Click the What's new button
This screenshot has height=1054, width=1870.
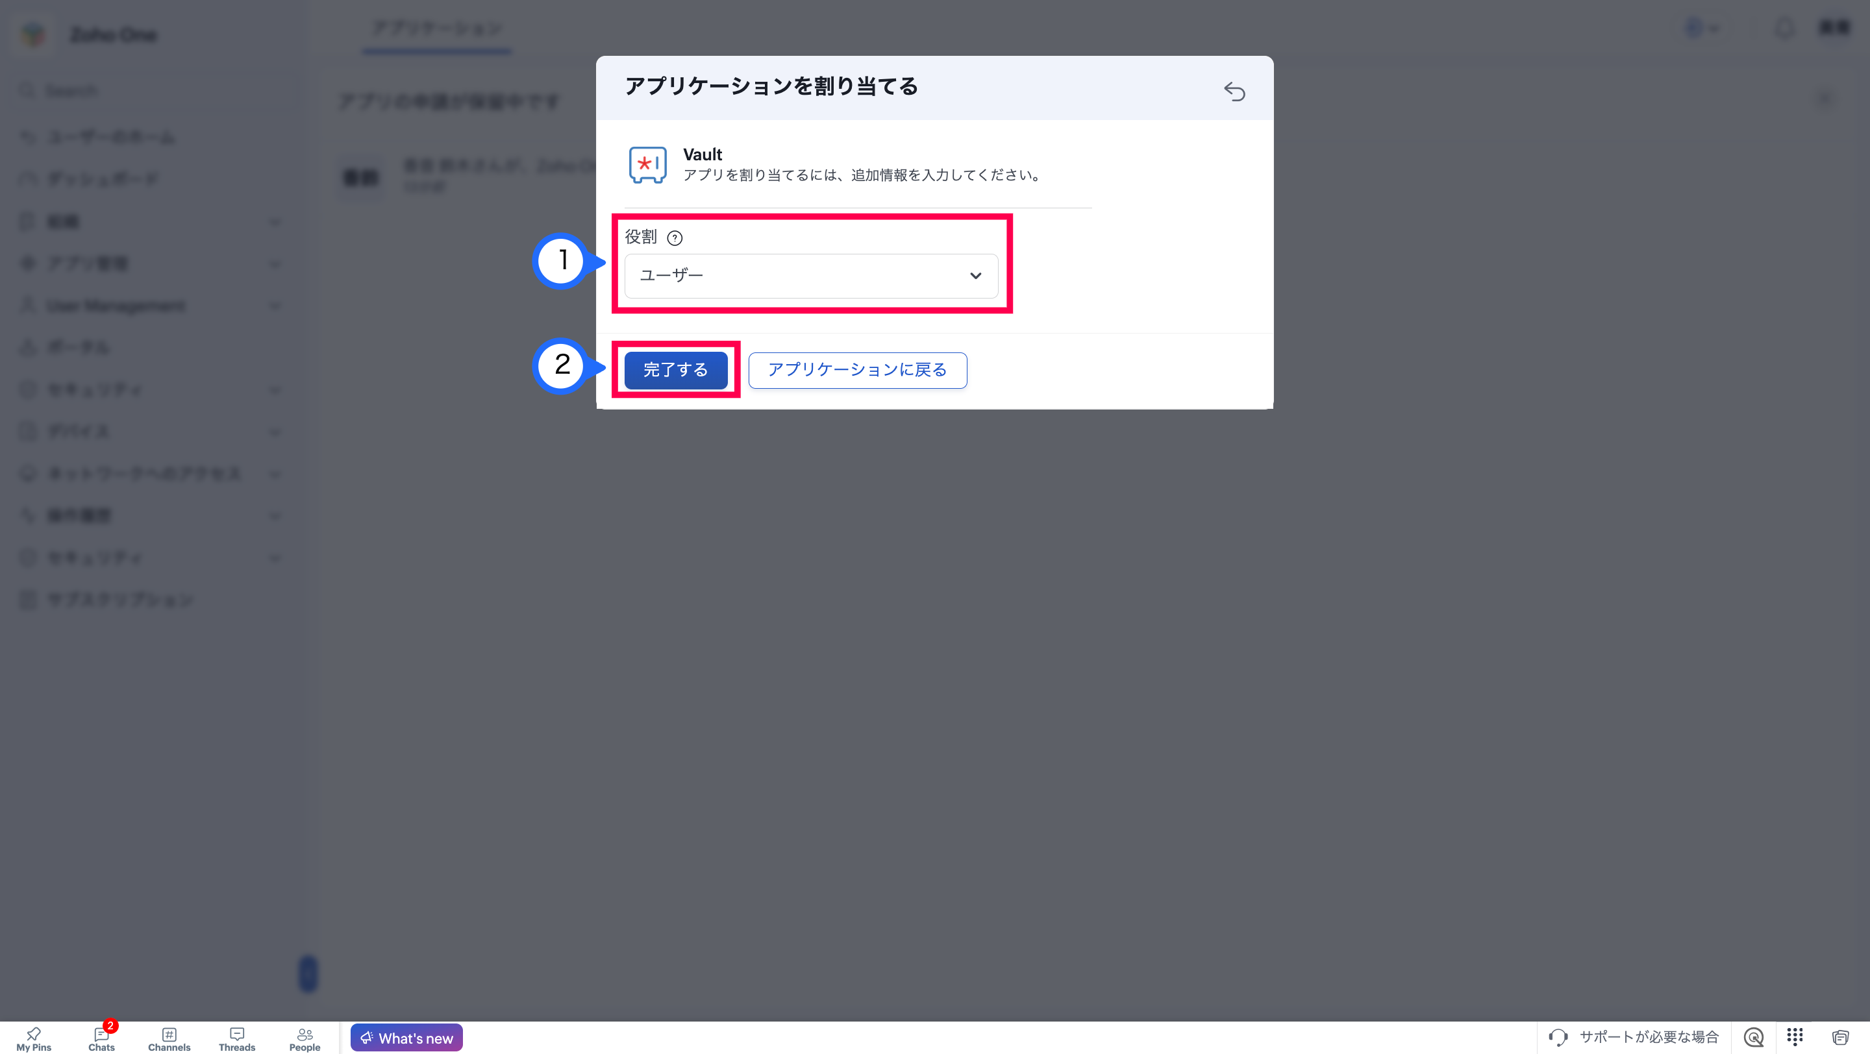click(406, 1037)
